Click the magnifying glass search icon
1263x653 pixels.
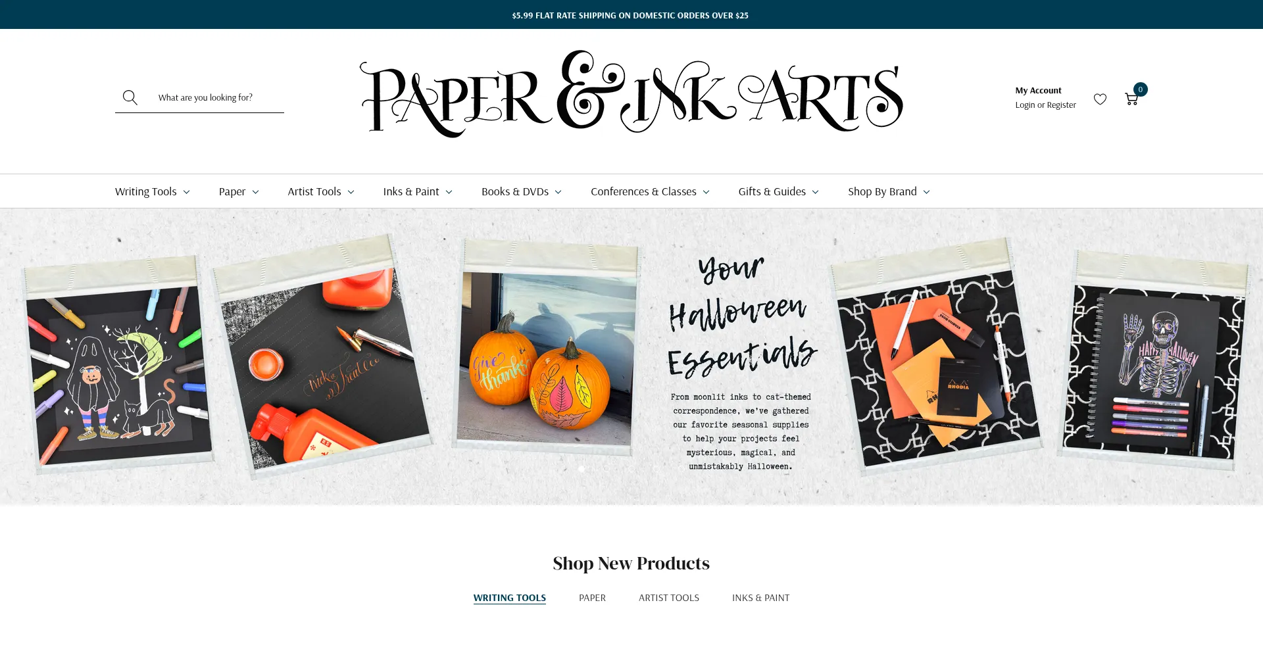(130, 97)
